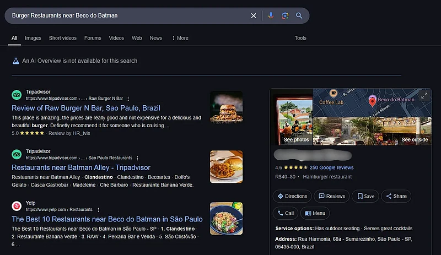The image size is (441, 255).
Task: Click the R$40–80 price range text
Action: pos(285,177)
